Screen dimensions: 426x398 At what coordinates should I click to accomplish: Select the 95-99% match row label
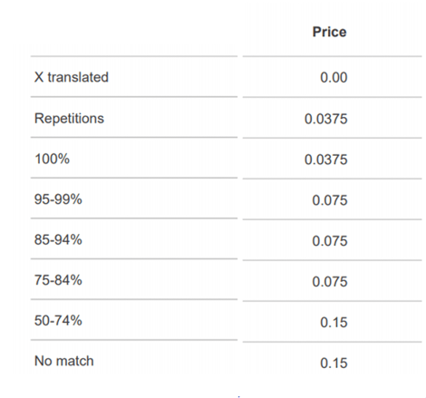coord(58,199)
